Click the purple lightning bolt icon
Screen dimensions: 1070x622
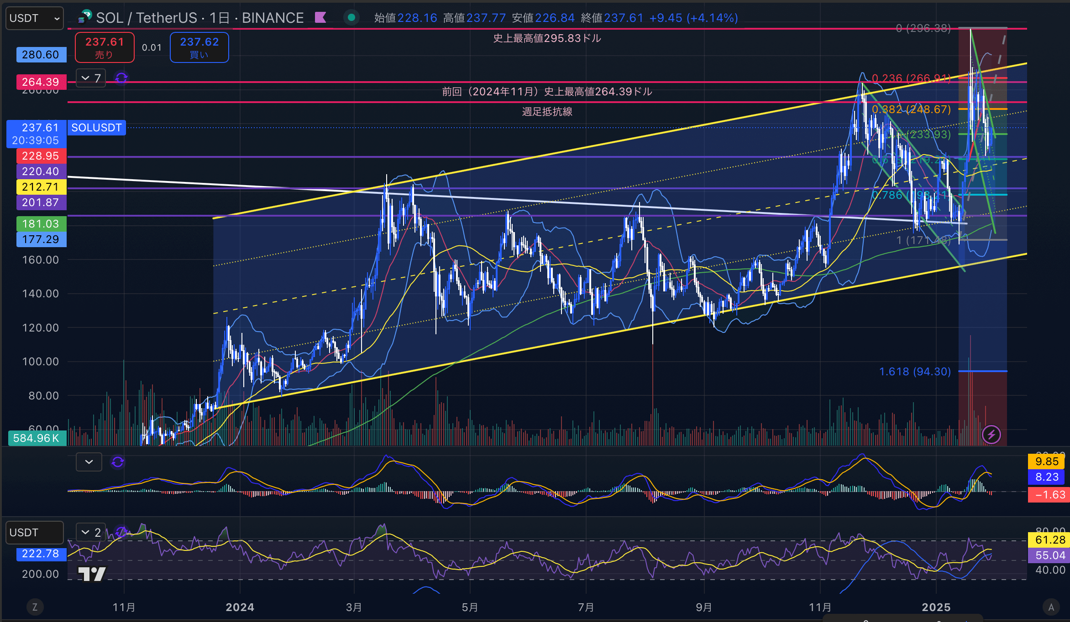[x=991, y=435]
